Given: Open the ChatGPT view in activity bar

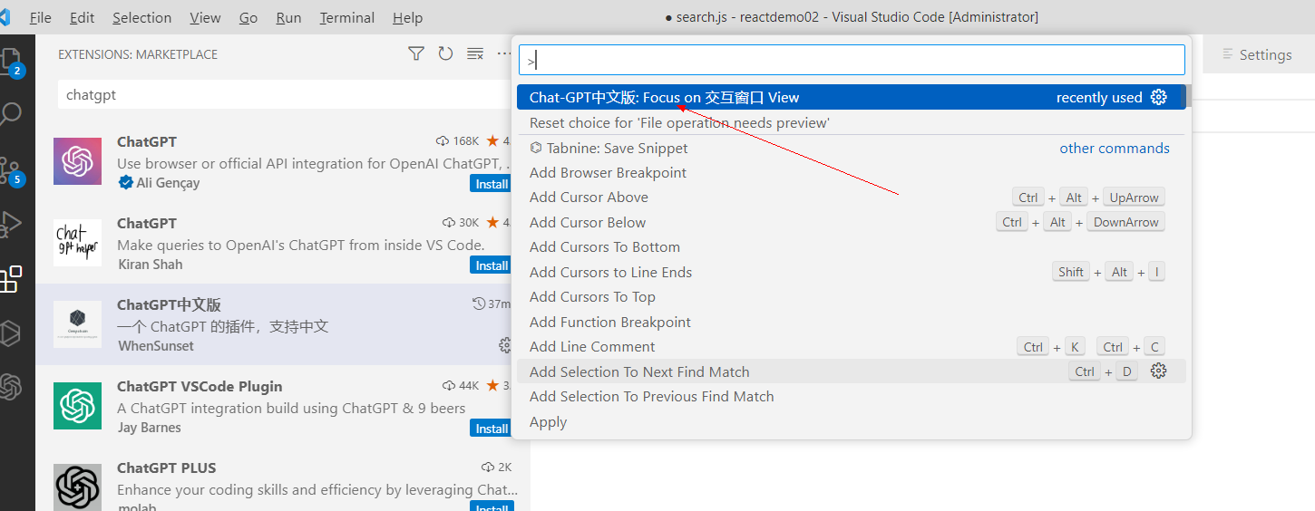Looking at the screenshot, I should (x=11, y=387).
